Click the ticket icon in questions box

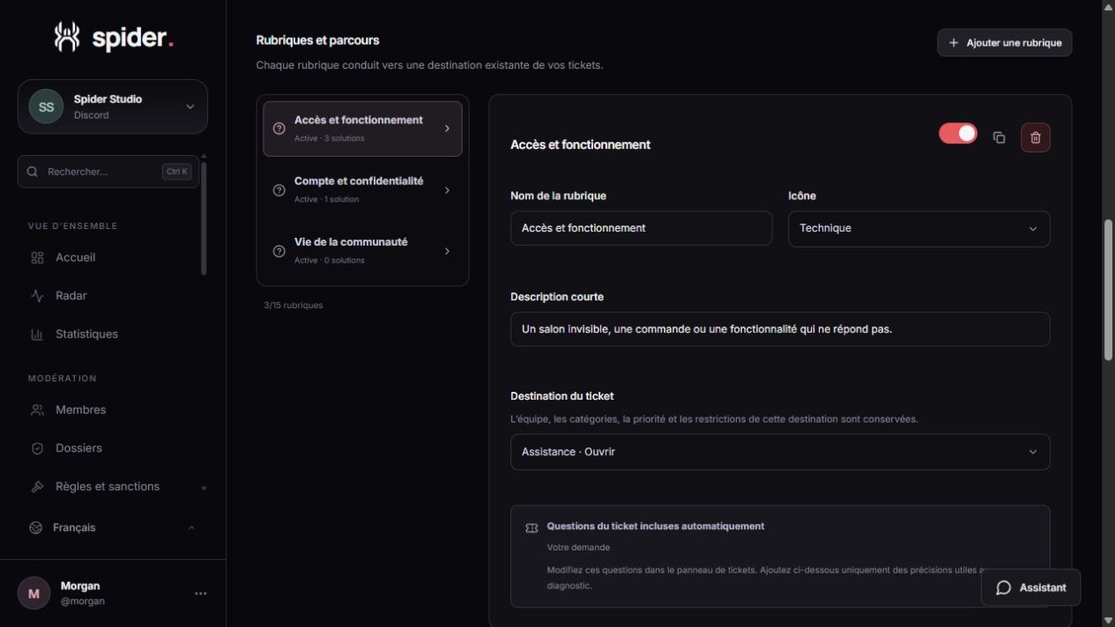[531, 528]
